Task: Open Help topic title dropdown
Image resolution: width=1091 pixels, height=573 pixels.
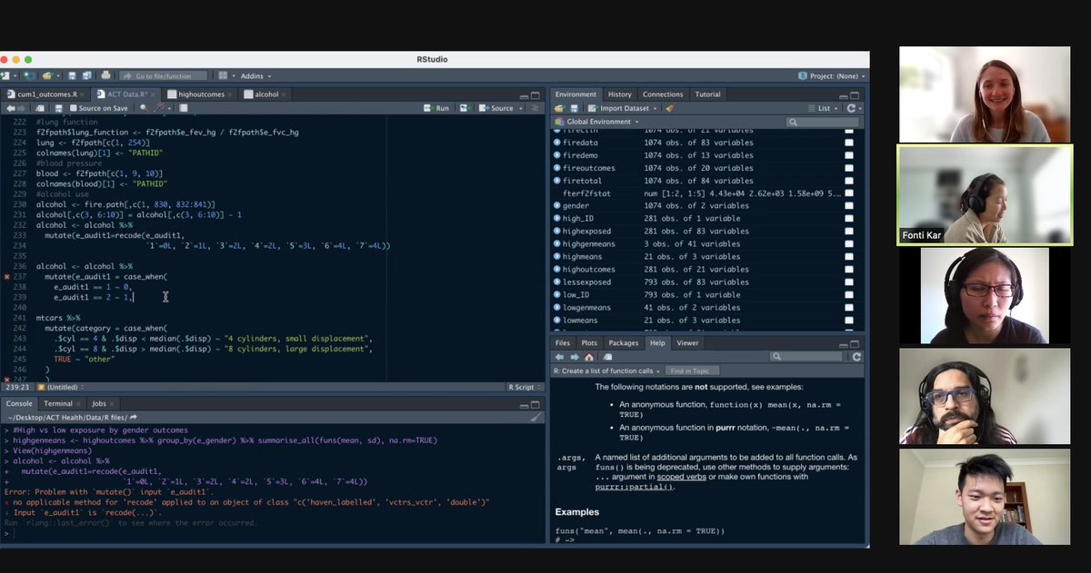Action: [606, 371]
